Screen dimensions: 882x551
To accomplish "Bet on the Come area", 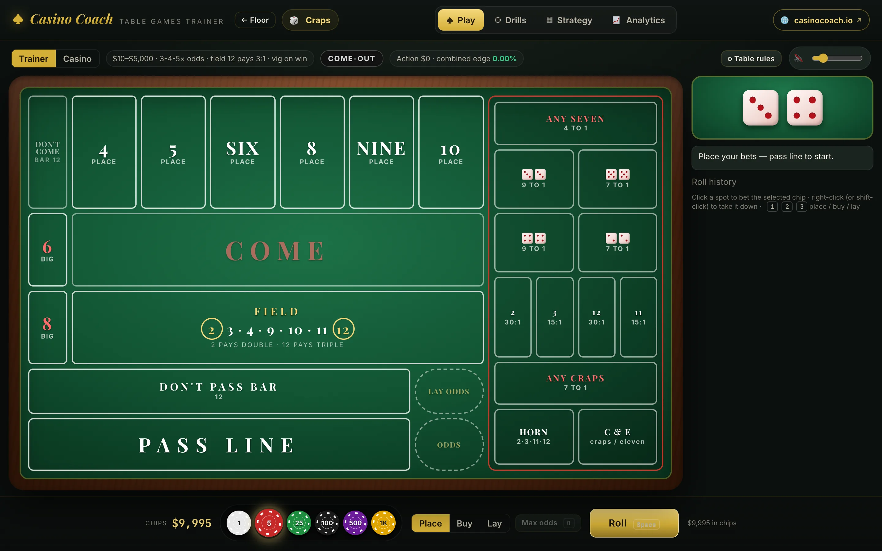I will click(278, 250).
